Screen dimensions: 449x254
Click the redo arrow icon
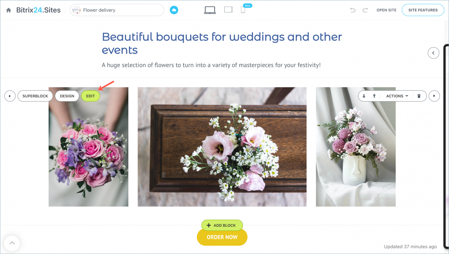[x=365, y=10]
